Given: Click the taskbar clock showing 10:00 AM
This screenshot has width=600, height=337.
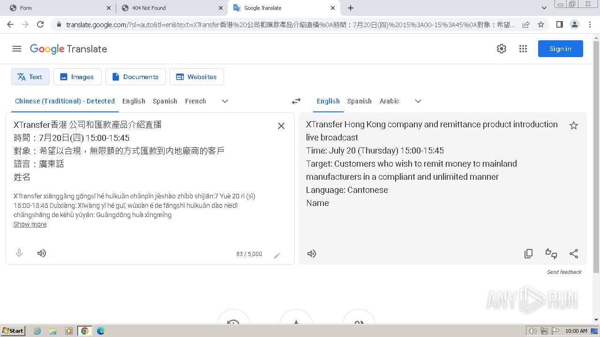Looking at the screenshot, I should (x=576, y=331).
